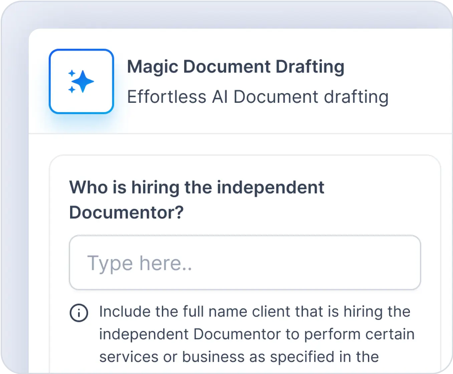Viewport: 453px width, 374px height.
Task: Select the question 'Who is hiring the independent Documentor?'
Action: coord(196,199)
